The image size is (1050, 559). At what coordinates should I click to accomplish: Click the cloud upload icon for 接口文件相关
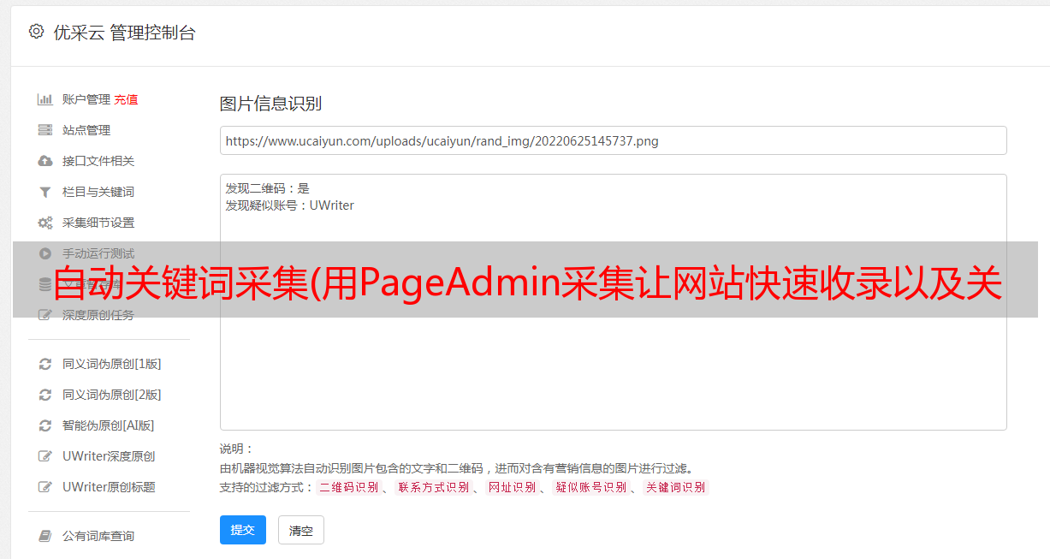(x=45, y=161)
